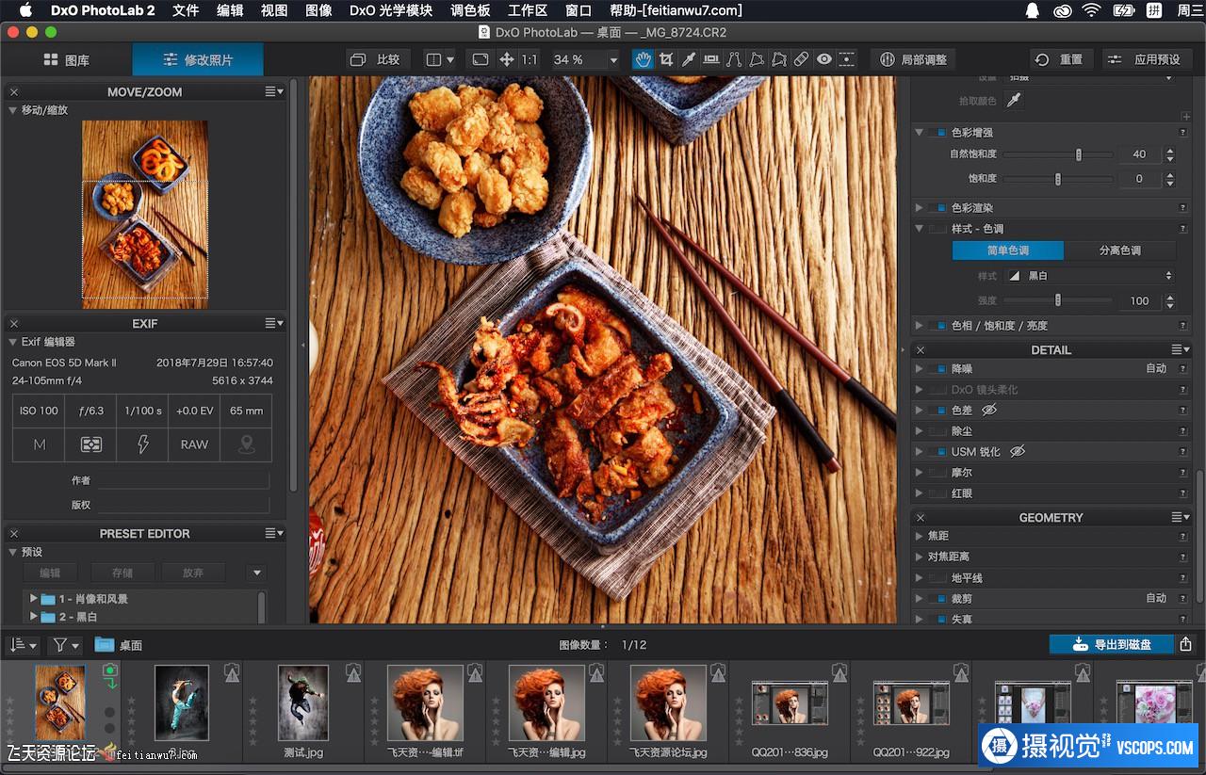1206x775 pixels.
Task: Select the Crop tool in toolbar
Action: pos(666,59)
